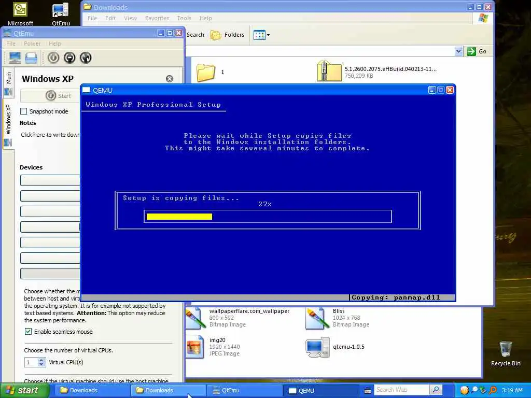Click the Go button in Downloads address bar
The height and width of the screenshot is (398, 531).
477,51
